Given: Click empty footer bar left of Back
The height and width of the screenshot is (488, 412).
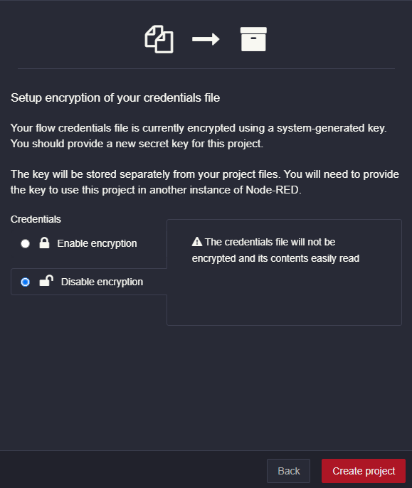Looking at the screenshot, I should pyautogui.click(x=131, y=470).
